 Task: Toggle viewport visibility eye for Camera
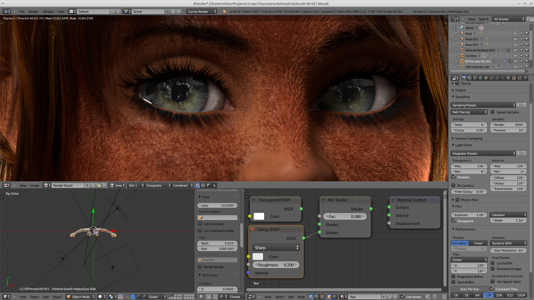coord(515,56)
